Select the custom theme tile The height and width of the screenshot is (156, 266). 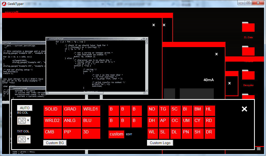tap(116, 134)
